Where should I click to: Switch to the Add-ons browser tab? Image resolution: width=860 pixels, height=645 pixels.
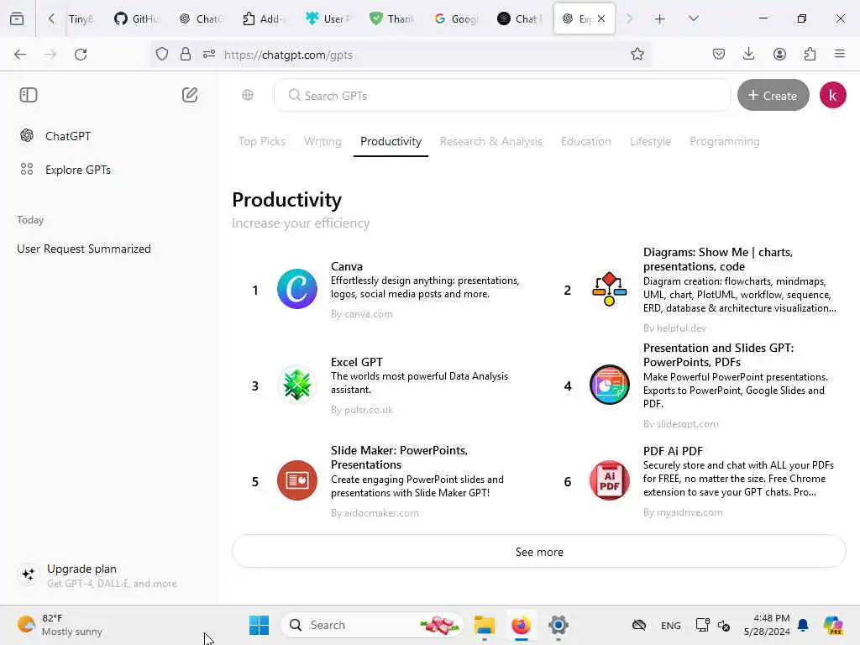click(x=265, y=18)
